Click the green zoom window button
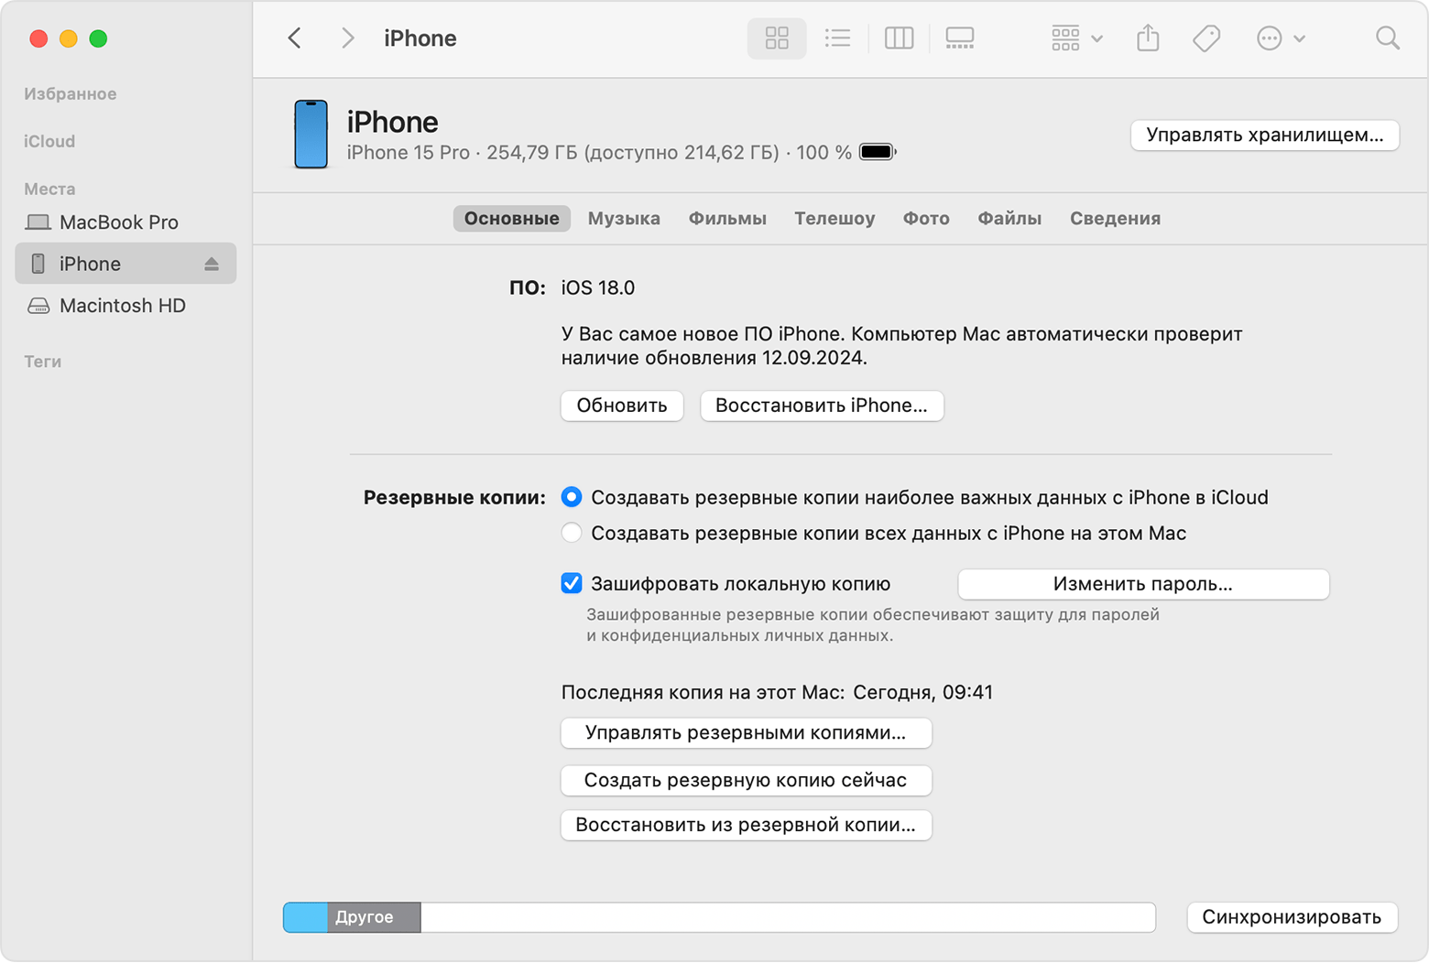 (98, 38)
